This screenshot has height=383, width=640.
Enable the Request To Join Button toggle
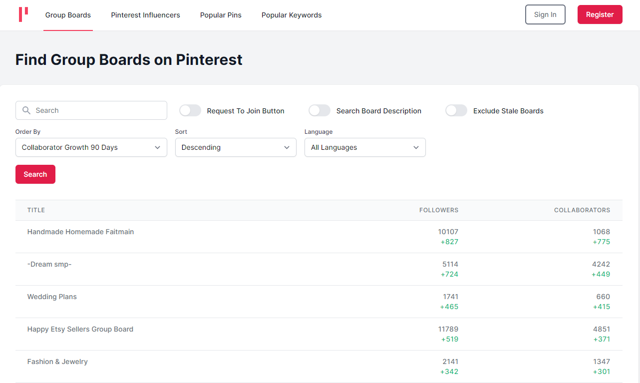click(190, 110)
